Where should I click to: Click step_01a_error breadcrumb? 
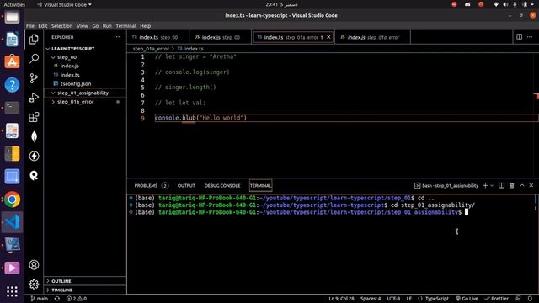151,49
